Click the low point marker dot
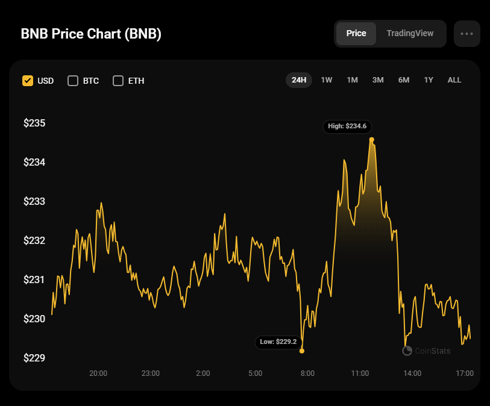The height and width of the screenshot is (406, 490). [302, 351]
